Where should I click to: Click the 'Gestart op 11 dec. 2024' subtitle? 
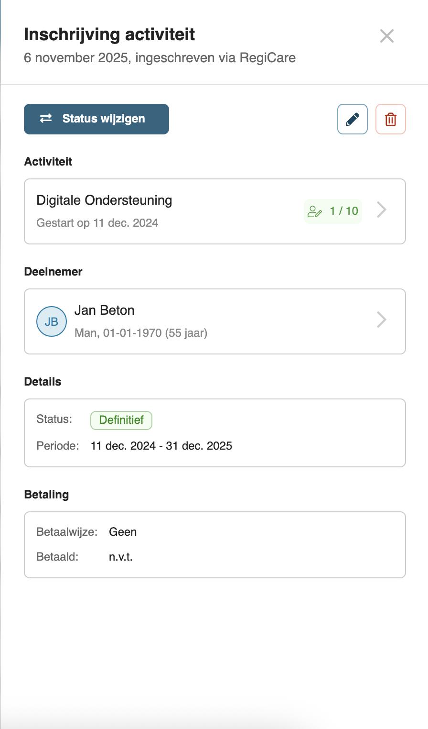point(97,223)
